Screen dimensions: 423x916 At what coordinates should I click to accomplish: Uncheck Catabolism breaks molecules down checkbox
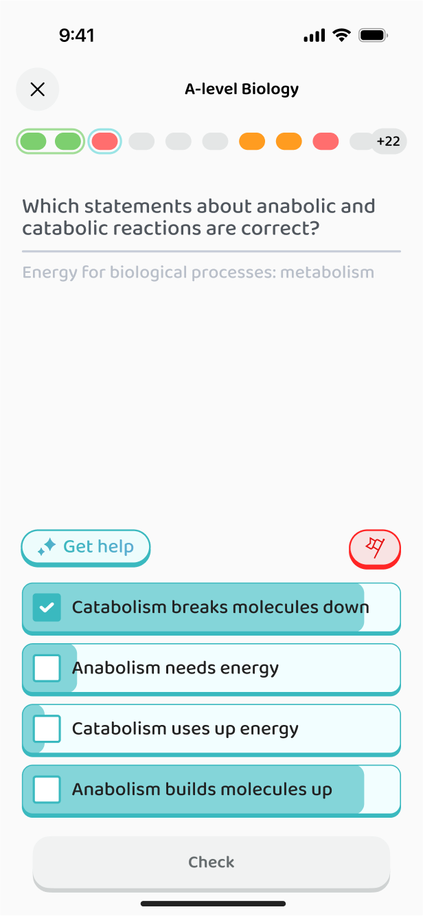point(47,607)
